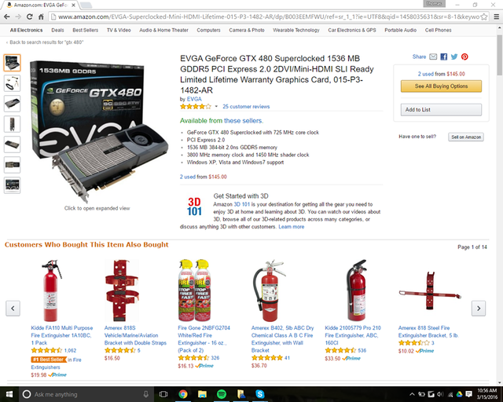The image size is (503, 402).
Task: Show next page of recommended items
Action: coord(479,308)
